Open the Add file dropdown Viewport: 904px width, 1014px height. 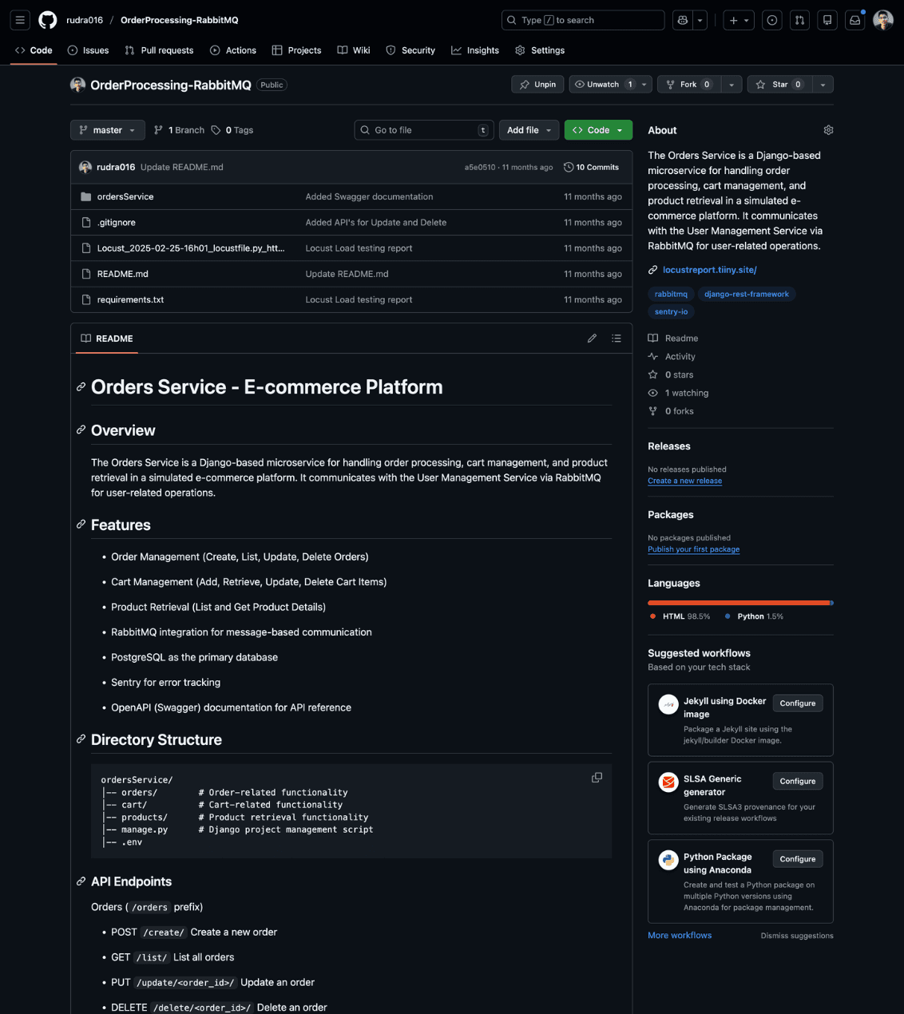tap(529, 130)
